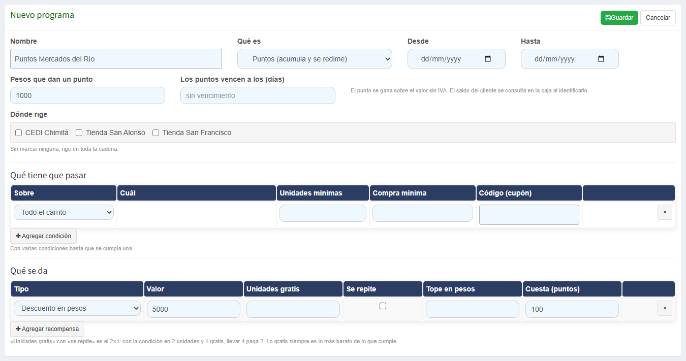Check the CEDI Chimitá checkbox
686x361 pixels.
tap(19, 133)
